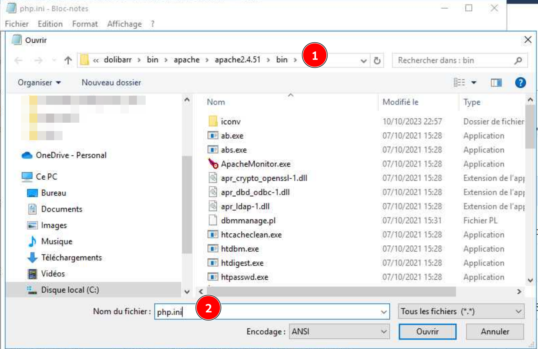Expand hidden path segments chevron

coord(96,60)
